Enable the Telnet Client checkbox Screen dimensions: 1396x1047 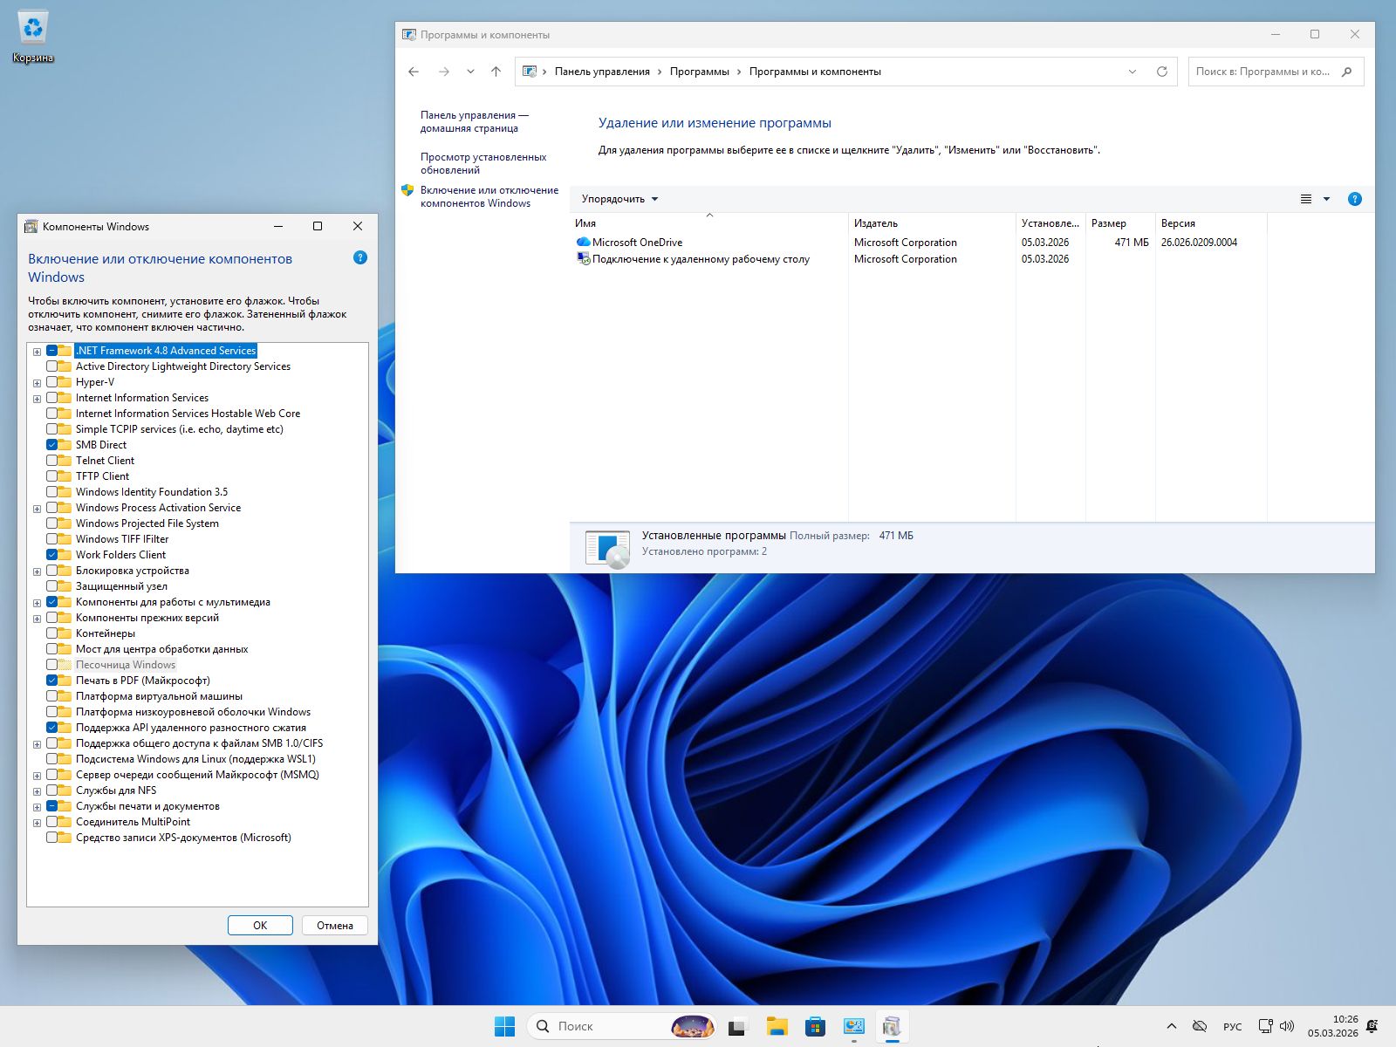54,460
